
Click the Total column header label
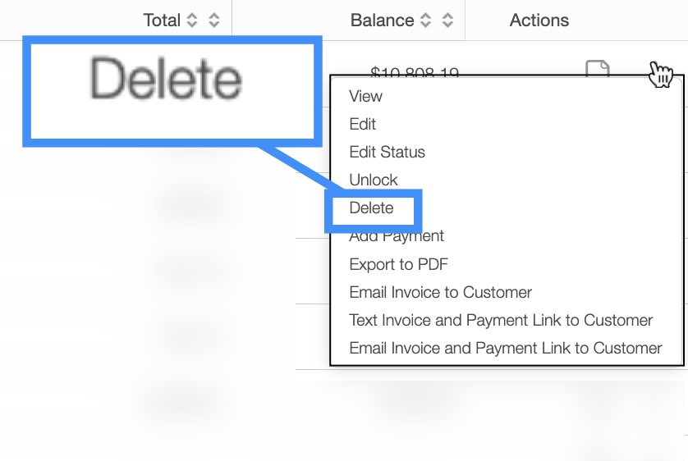(x=162, y=21)
